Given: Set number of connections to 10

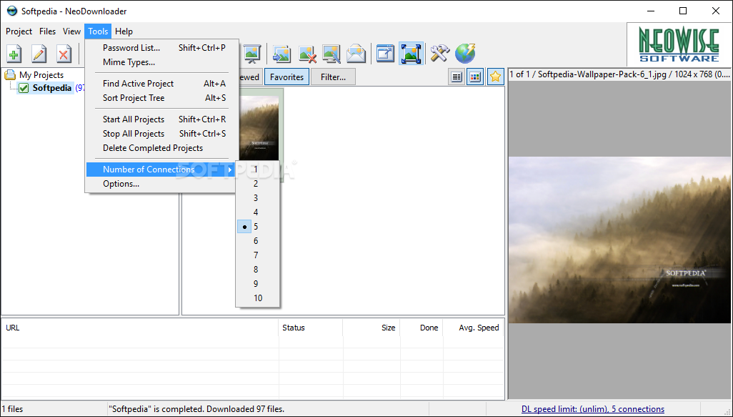Looking at the screenshot, I should [x=258, y=298].
